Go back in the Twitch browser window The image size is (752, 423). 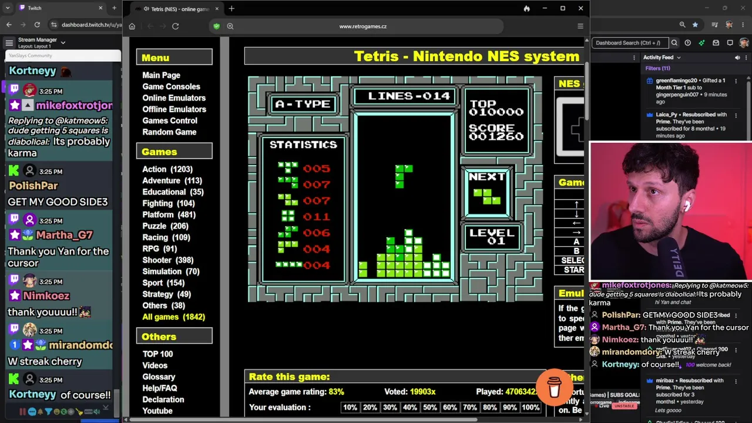click(9, 25)
